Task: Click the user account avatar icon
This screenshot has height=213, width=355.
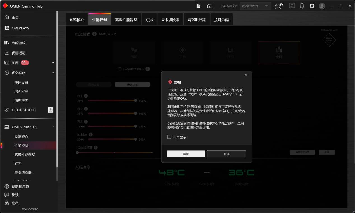Action: point(322,6)
